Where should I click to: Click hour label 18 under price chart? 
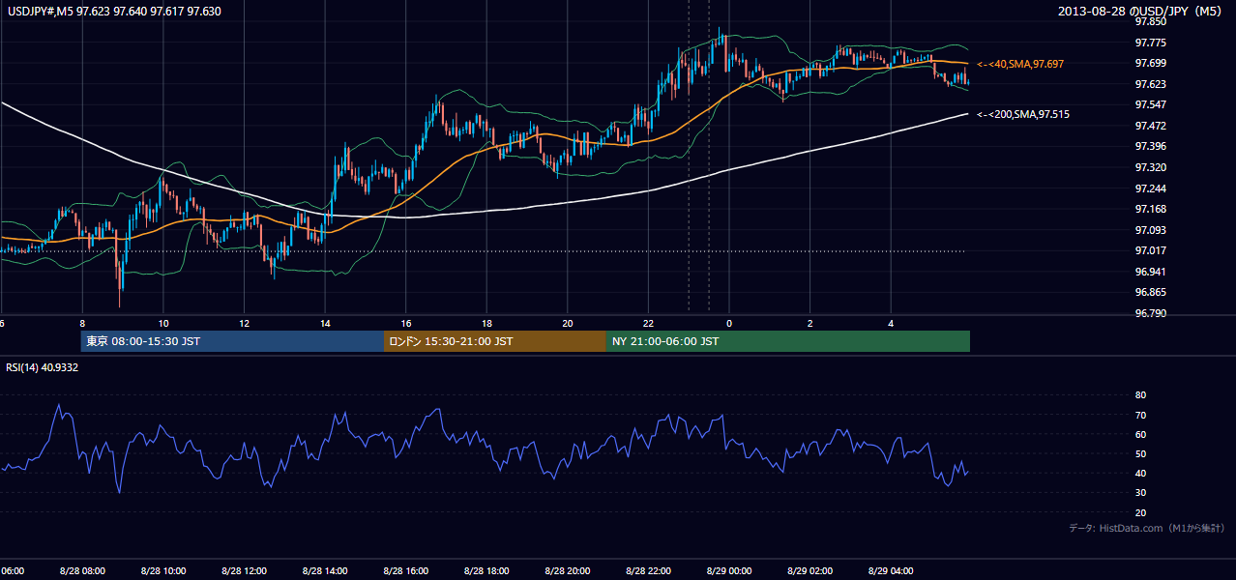pos(486,323)
